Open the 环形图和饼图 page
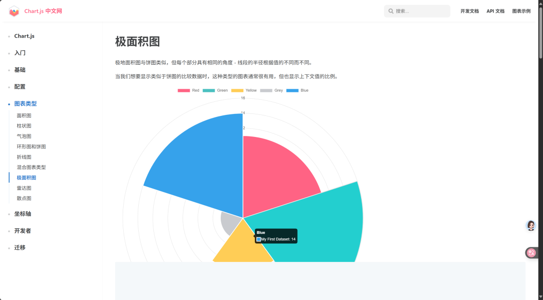543x300 pixels. [x=31, y=146]
